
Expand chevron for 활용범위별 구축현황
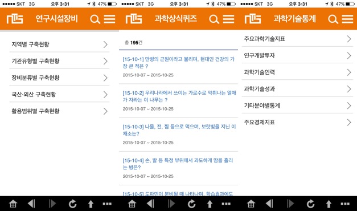[105, 111]
